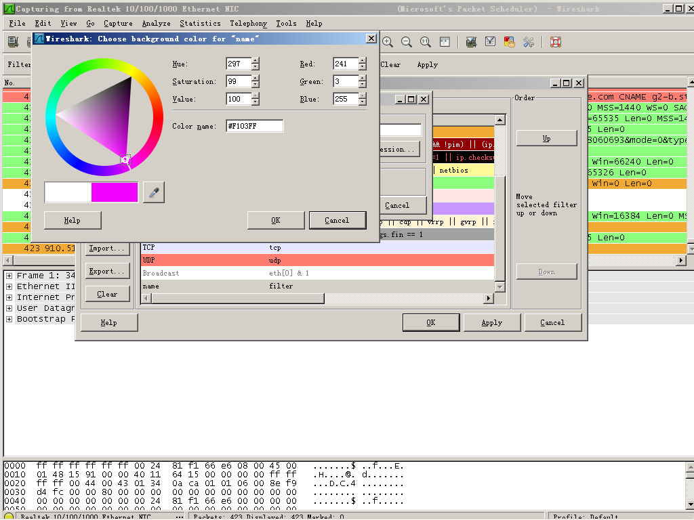Select the UDP coloring rule row
This screenshot has height=520, width=694.
(317, 261)
